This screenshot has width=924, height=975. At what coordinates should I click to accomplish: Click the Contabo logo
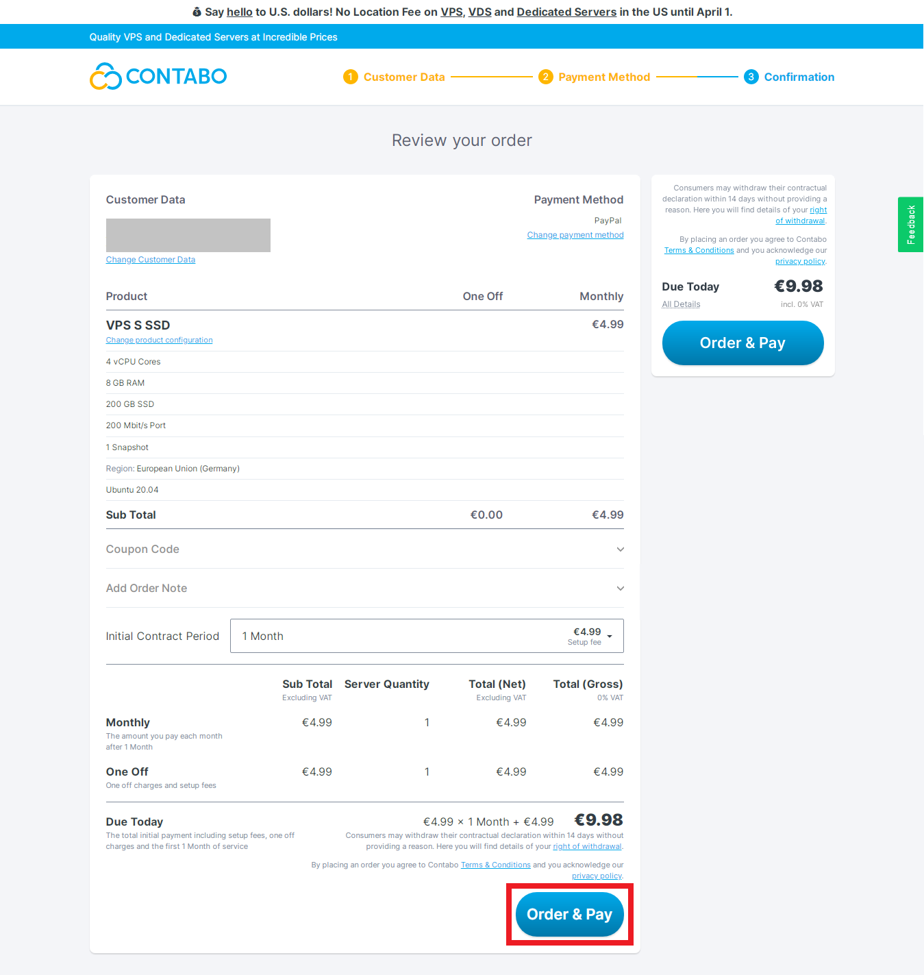(x=158, y=76)
